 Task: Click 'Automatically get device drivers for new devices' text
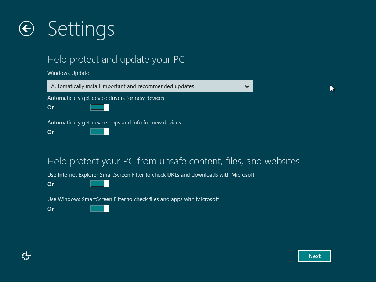pos(106,98)
